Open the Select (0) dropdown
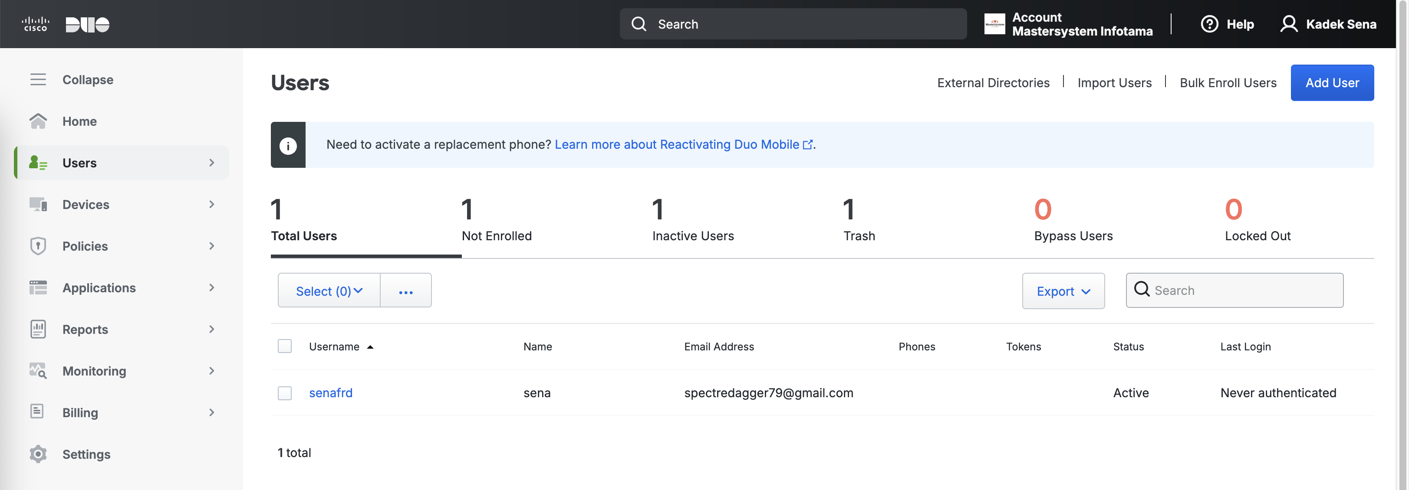This screenshot has height=490, width=1409. [x=329, y=291]
